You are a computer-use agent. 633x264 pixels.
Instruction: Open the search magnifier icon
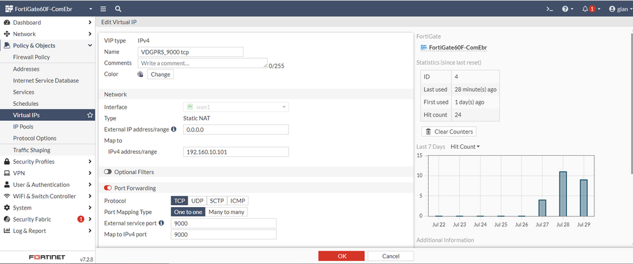tap(118, 8)
